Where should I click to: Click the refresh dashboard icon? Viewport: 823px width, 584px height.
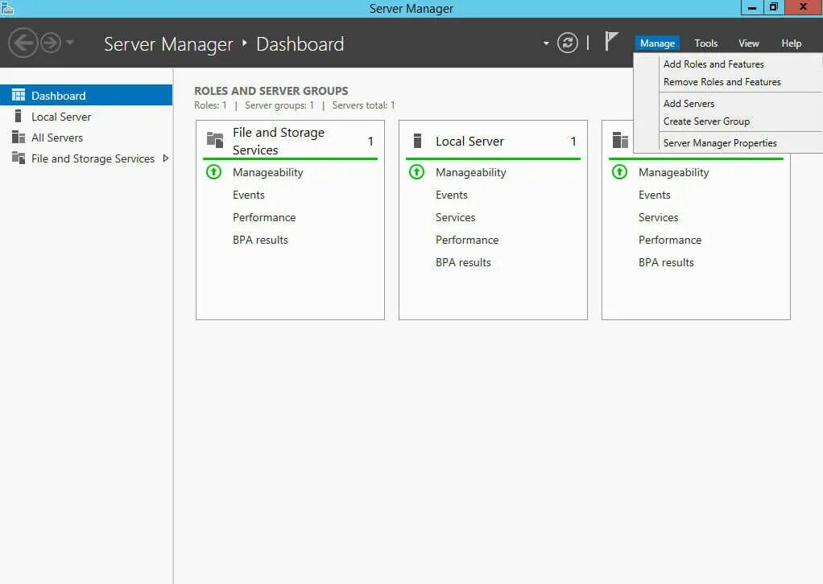pyautogui.click(x=567, y=43)
